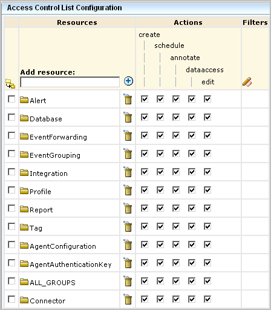Delete the Profile resource trash icon
Screen dimensions: 271x310
tap(128, 190)
